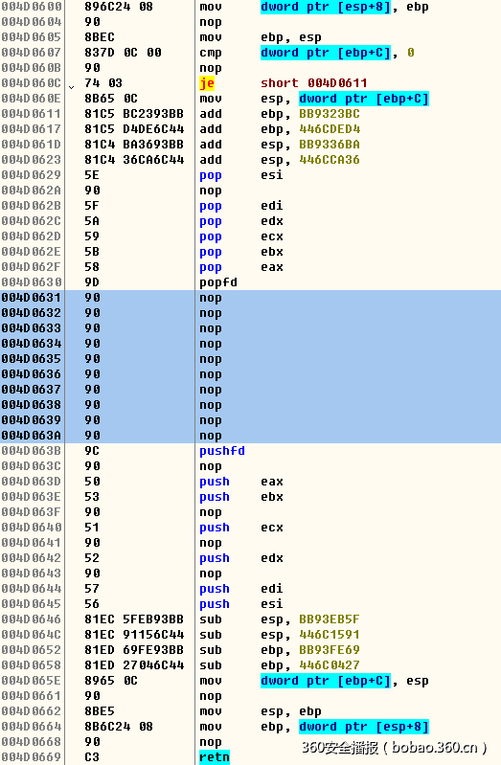Select push esi at 004D0645
The width and height of the screenshot is (501, 765).
click(251, 604)
